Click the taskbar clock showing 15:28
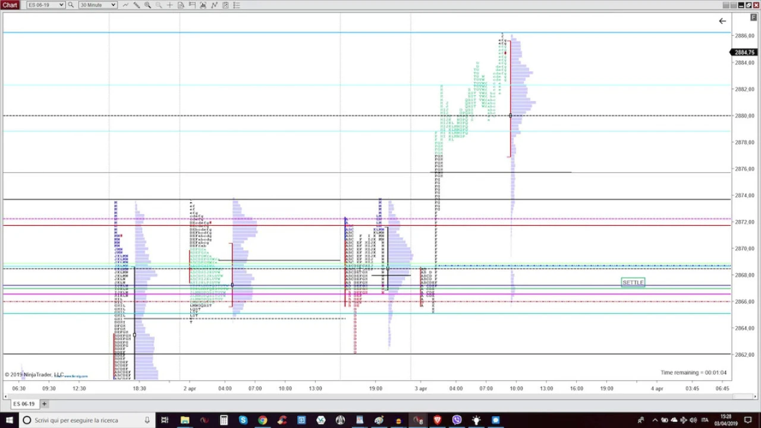This screenshot has width=761, height=428. 725,420
